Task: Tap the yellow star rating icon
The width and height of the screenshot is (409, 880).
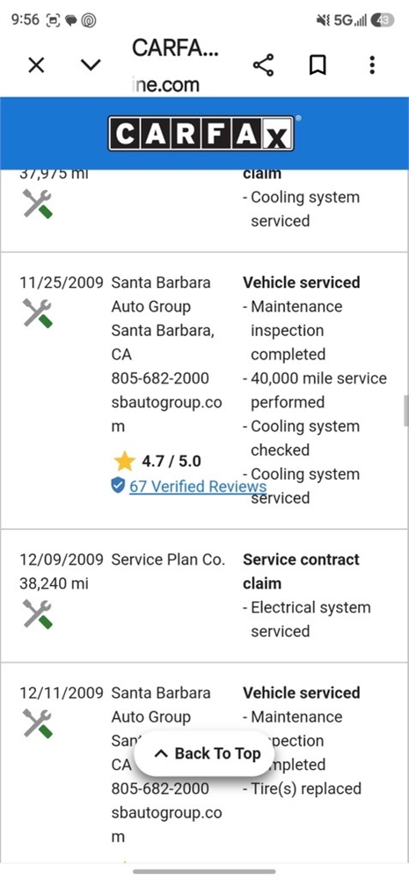Action: tap(125, 461)
